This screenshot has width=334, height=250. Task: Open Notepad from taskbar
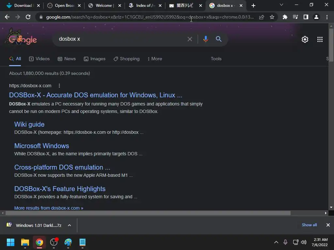83,242
